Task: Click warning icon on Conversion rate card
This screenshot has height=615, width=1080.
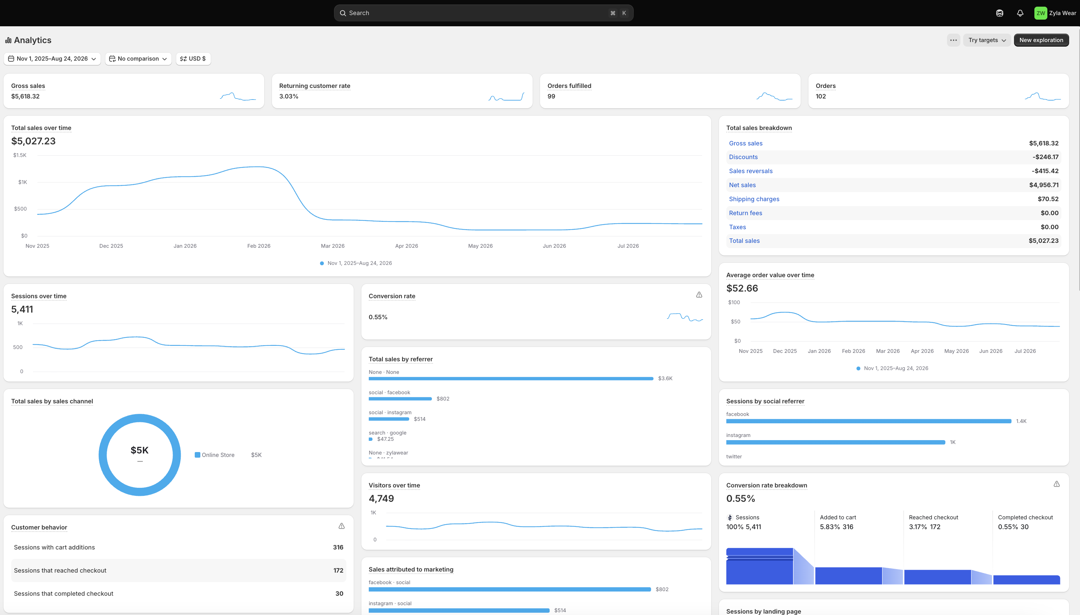Action: 699,295
